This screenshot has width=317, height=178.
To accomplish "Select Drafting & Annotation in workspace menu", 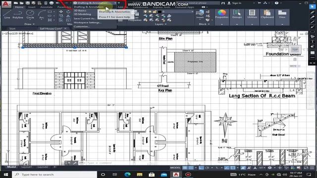I will click(89, 7).
